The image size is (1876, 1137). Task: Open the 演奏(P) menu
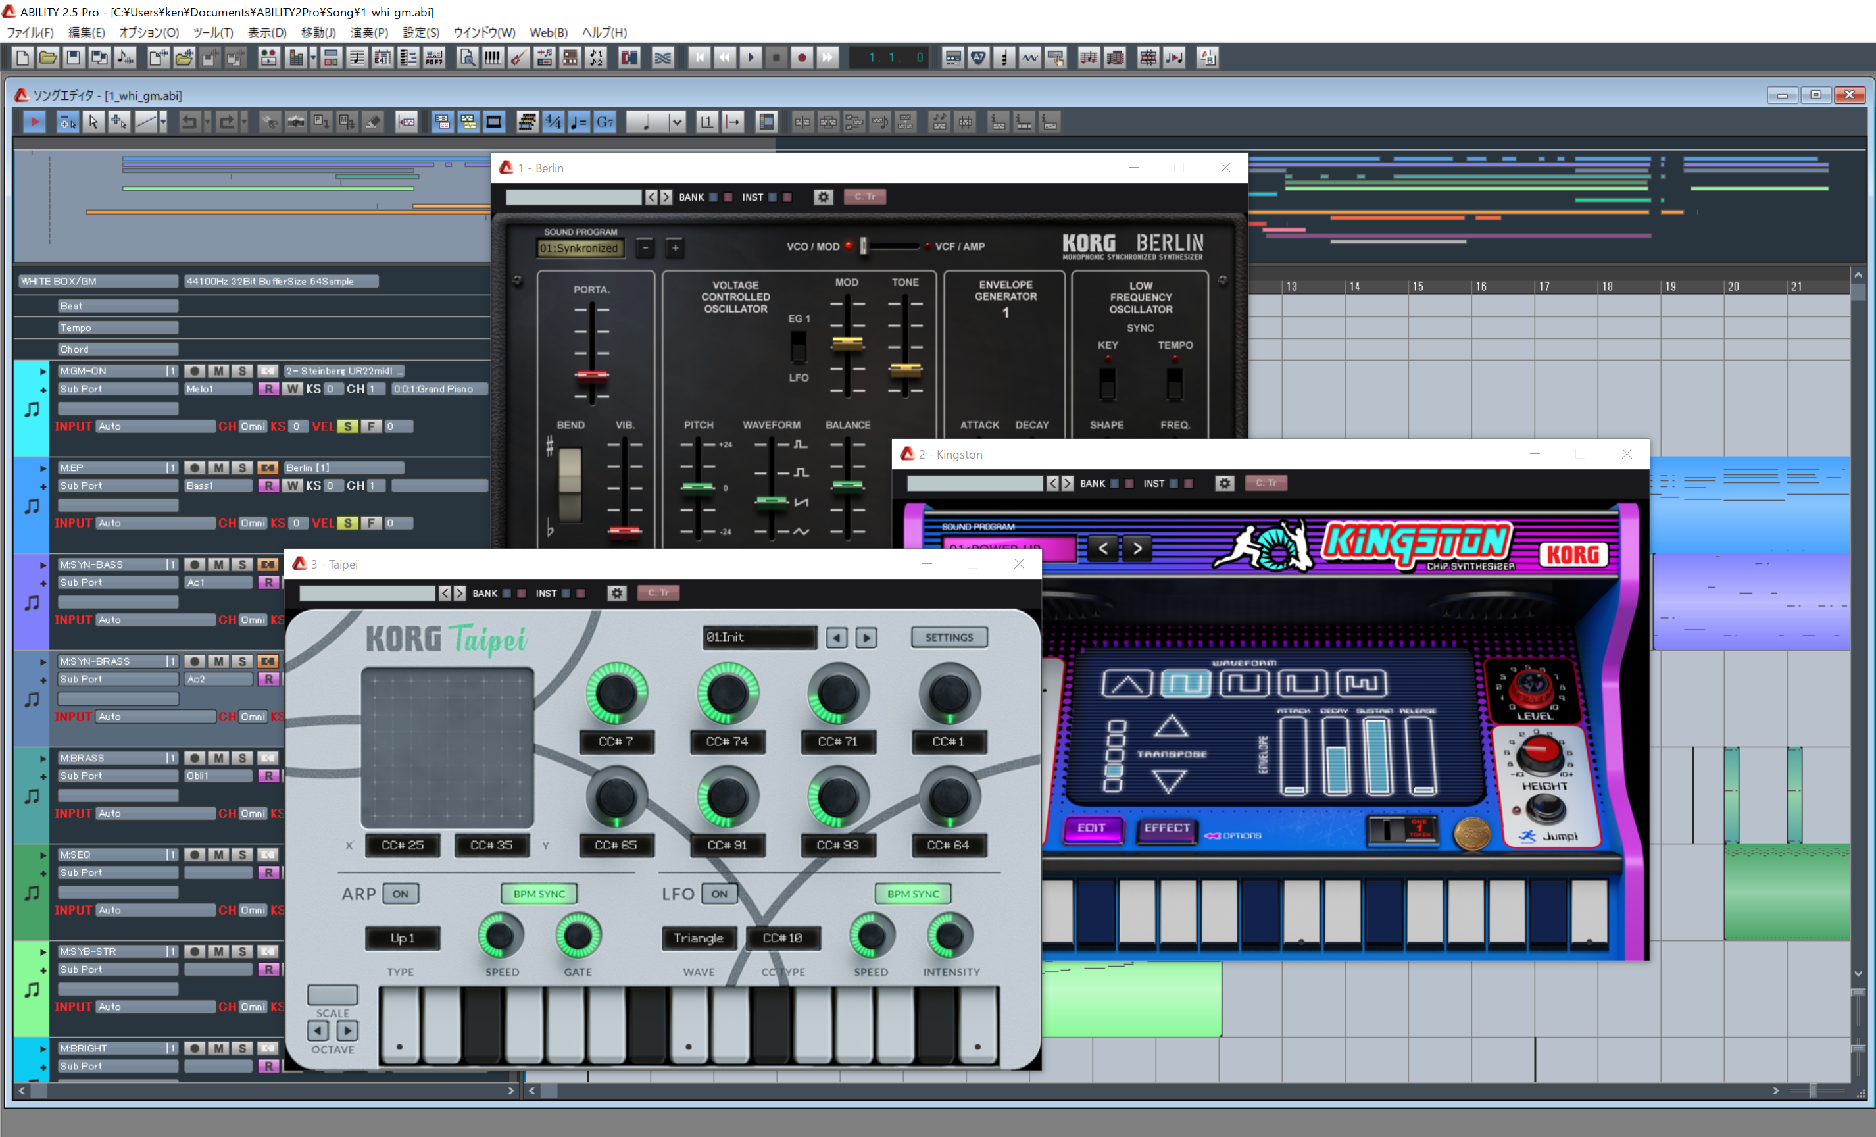pyautogui.click(x=369, y=33)
